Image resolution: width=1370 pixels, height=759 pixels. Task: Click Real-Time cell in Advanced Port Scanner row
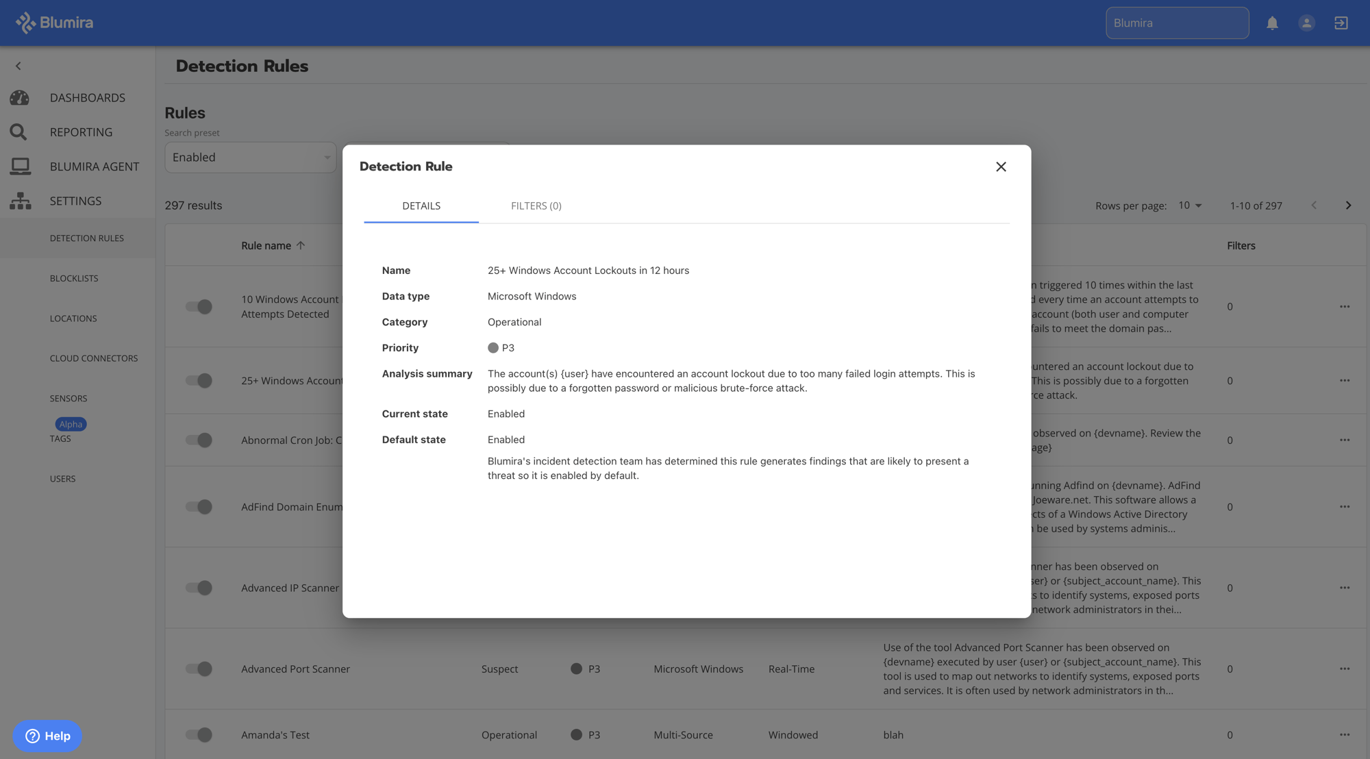coord(791,669)
